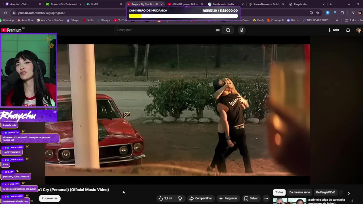Click the 'Criar' create button
The width and height of the screenshot is (363, 204).
(334, 30)
